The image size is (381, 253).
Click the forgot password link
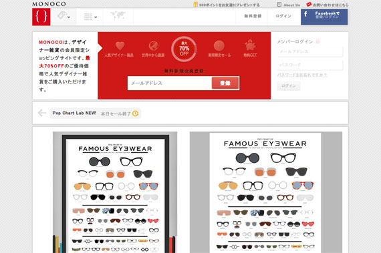[x=302, y=75]
